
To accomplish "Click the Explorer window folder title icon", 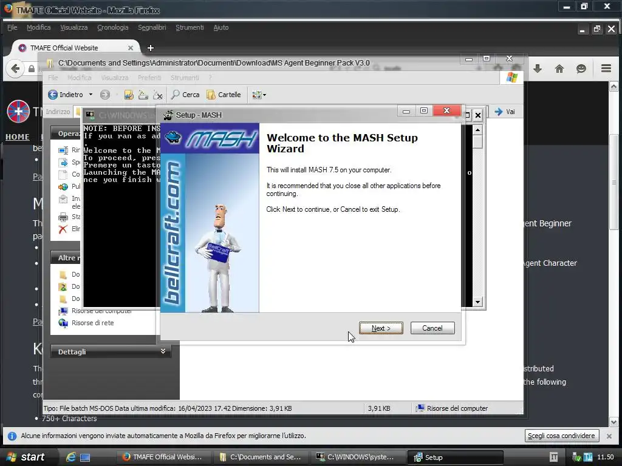I will tap(50, 63).
